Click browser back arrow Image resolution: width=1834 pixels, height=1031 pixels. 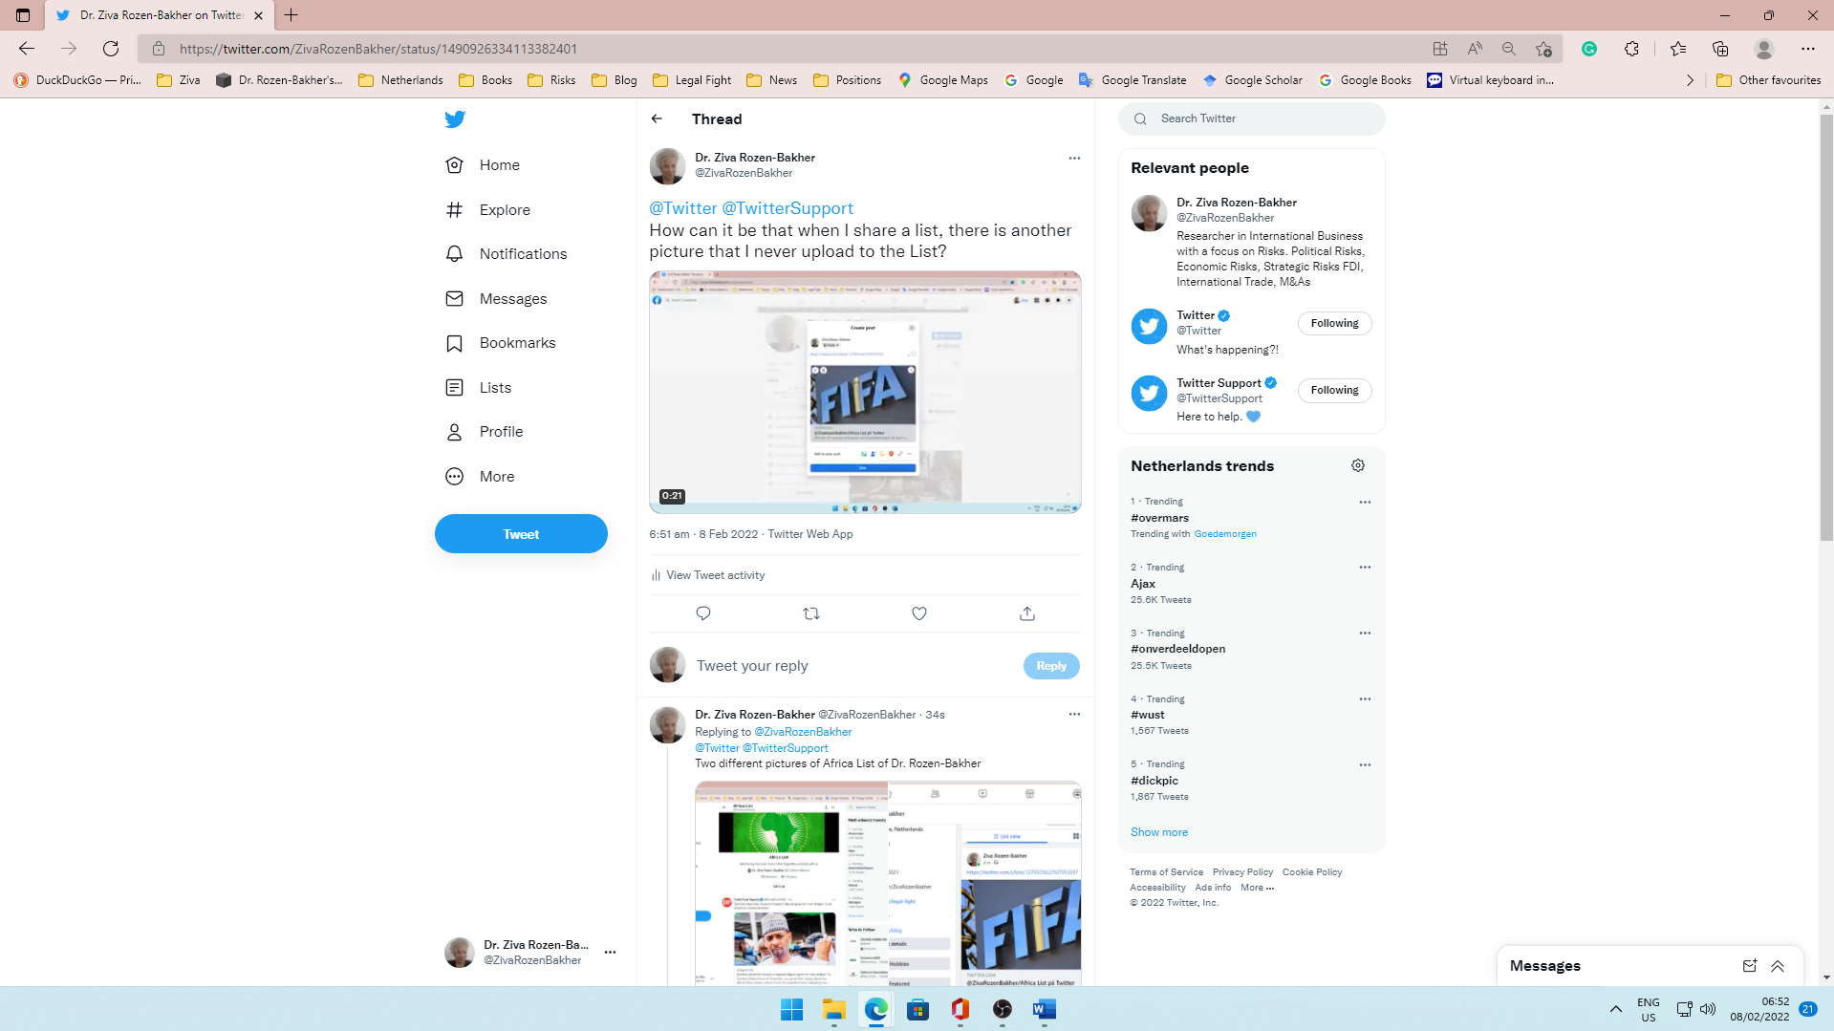27,49
